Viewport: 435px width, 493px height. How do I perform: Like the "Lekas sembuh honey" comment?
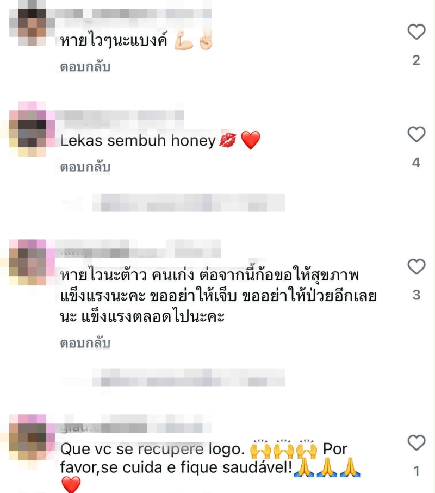pyautogui.click(x=417, y=134)
